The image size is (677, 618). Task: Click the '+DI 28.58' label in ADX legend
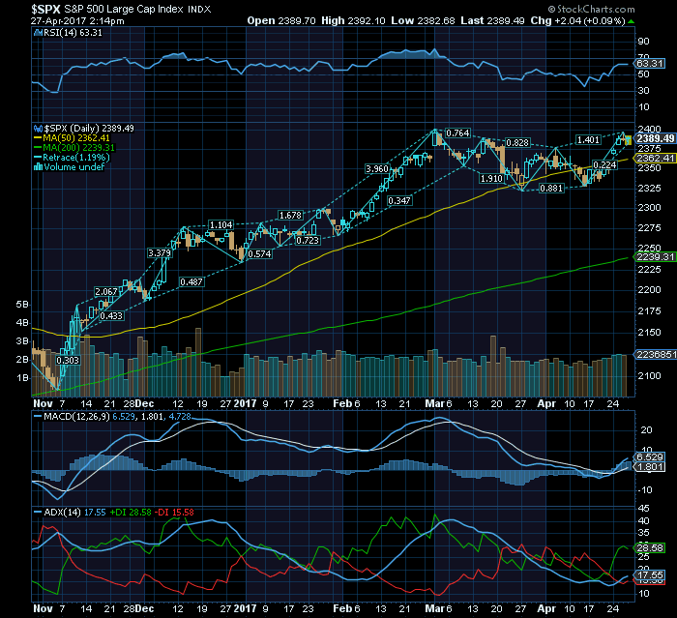click(131, 513)
